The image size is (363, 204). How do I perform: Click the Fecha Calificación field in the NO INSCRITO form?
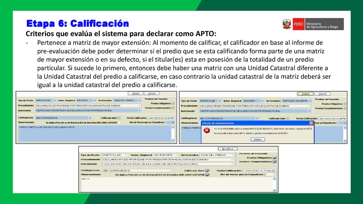pos(260,170)
